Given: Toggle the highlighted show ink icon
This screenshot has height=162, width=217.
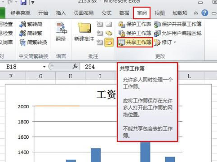Looking at the screenshot, I should [x=109, y=43].
